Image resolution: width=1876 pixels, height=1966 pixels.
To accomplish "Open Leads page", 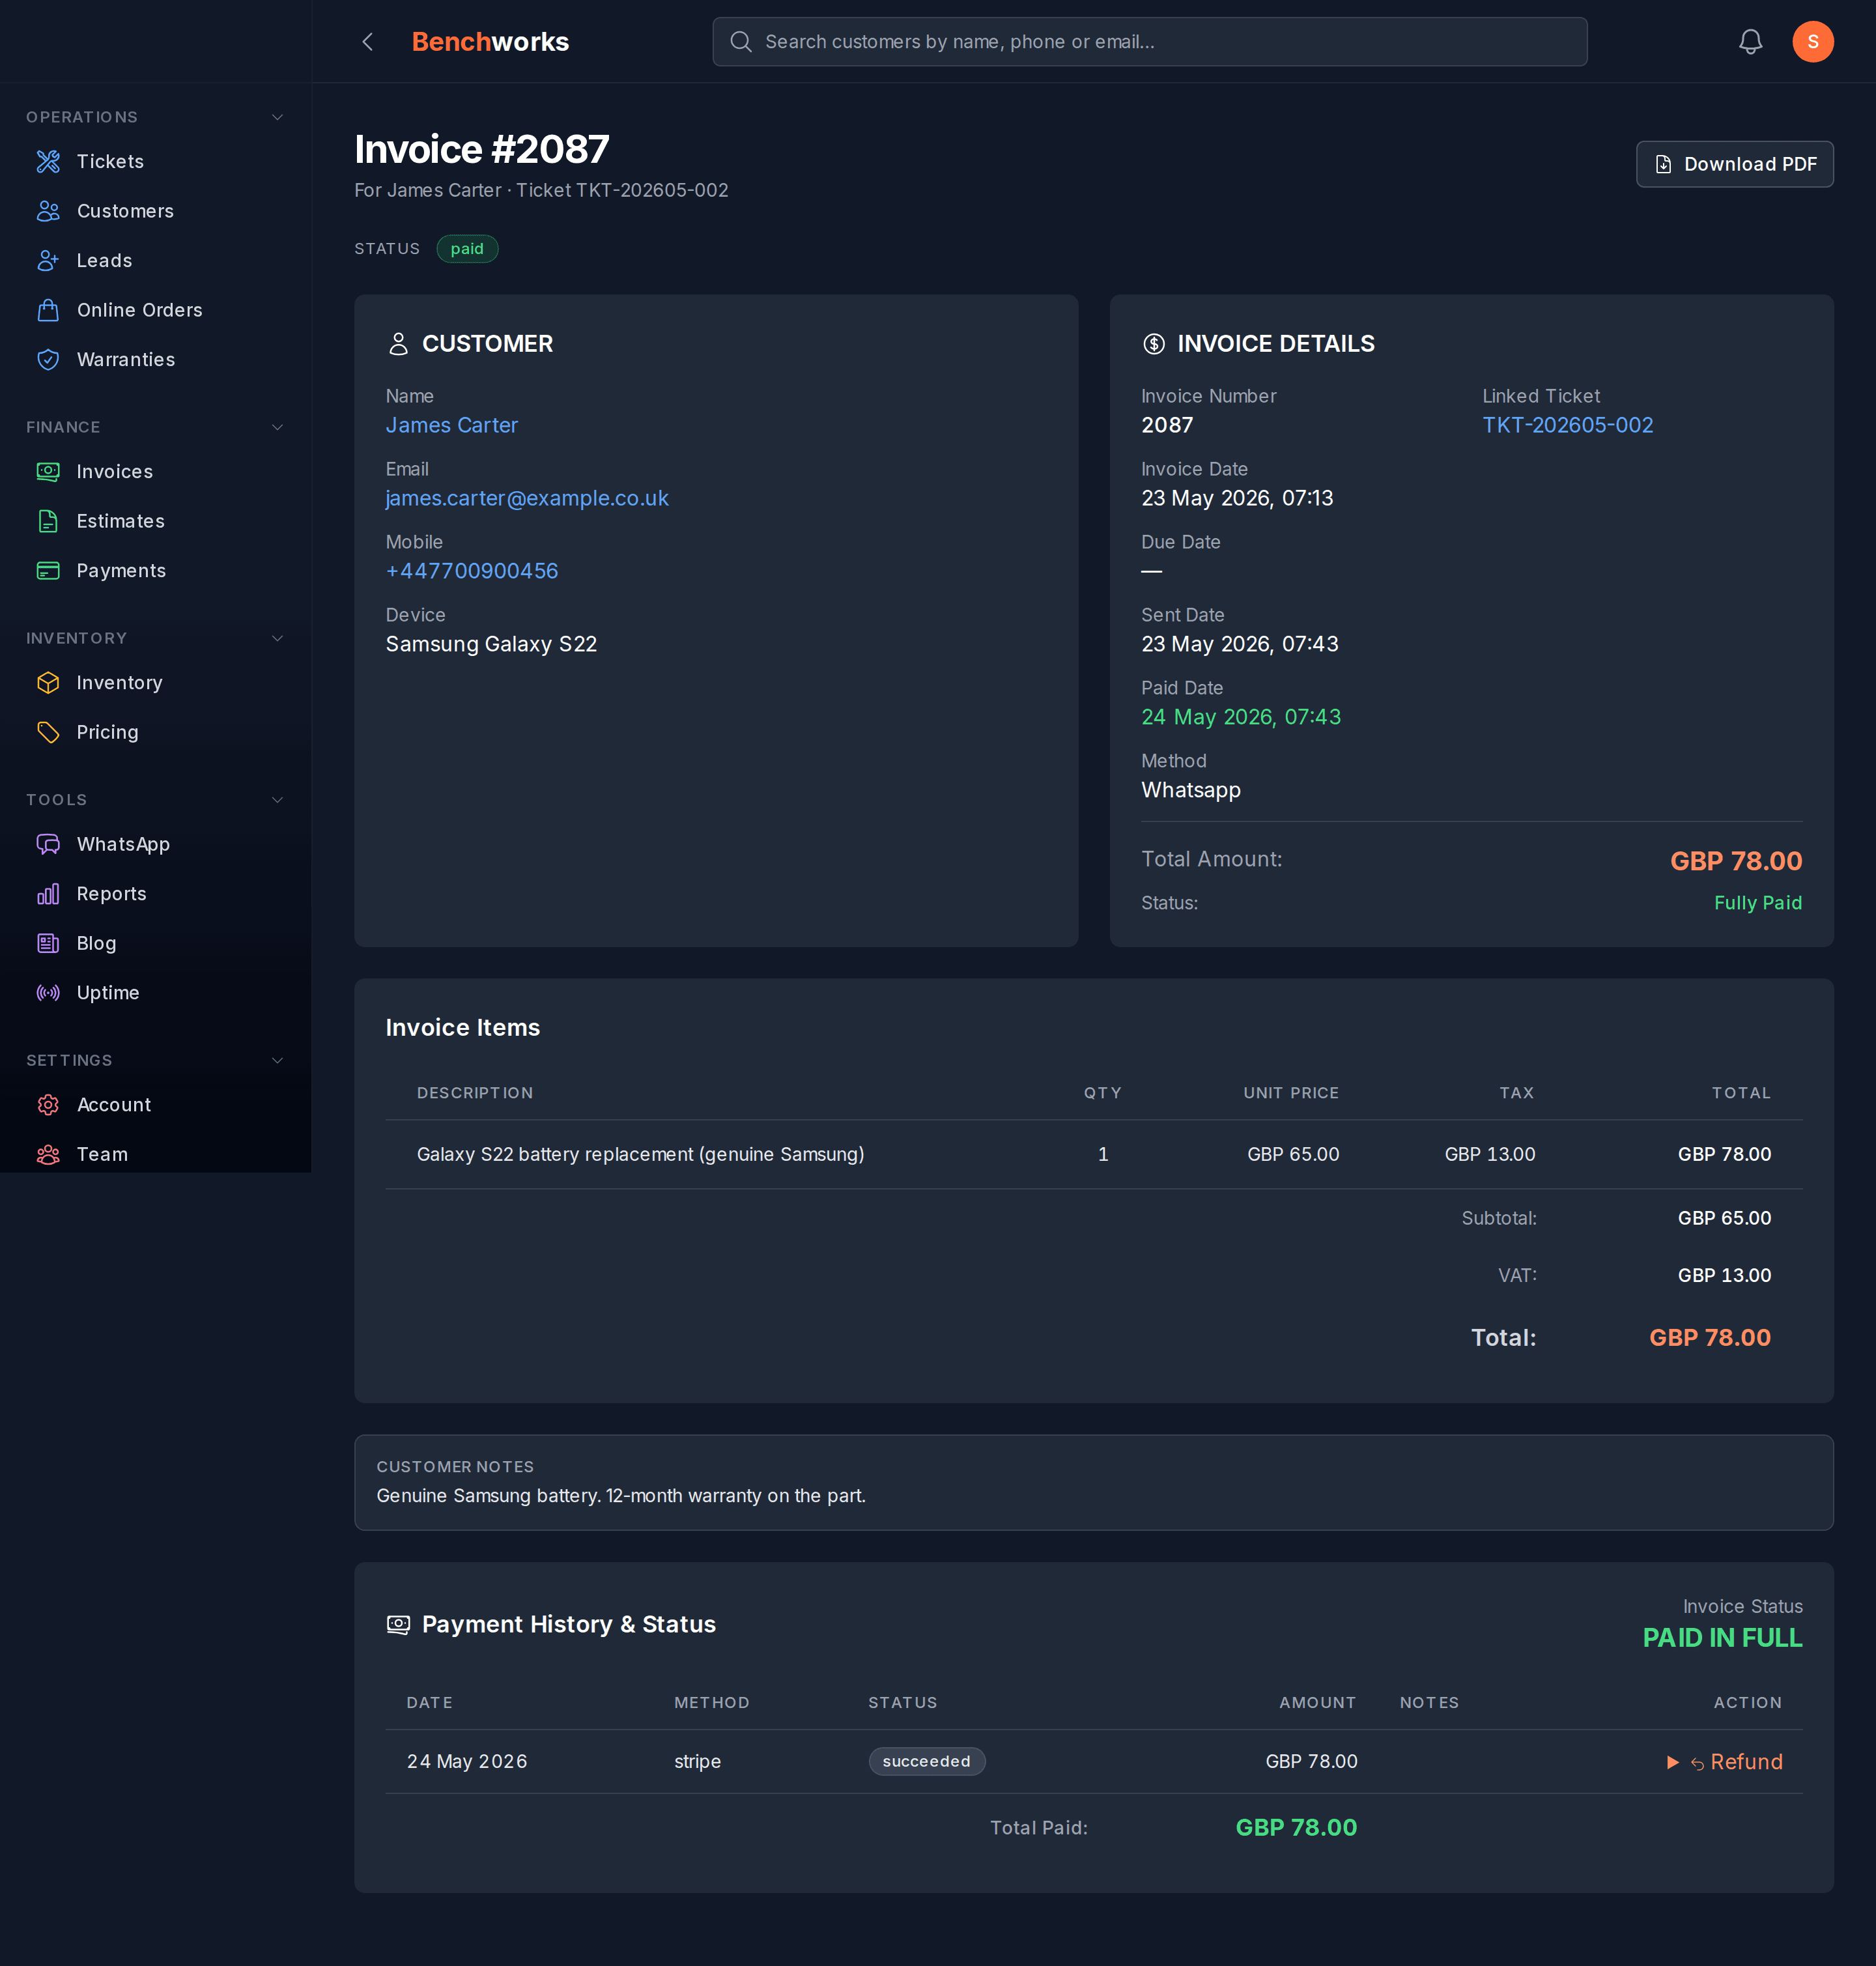I will [x=155, y=260].
